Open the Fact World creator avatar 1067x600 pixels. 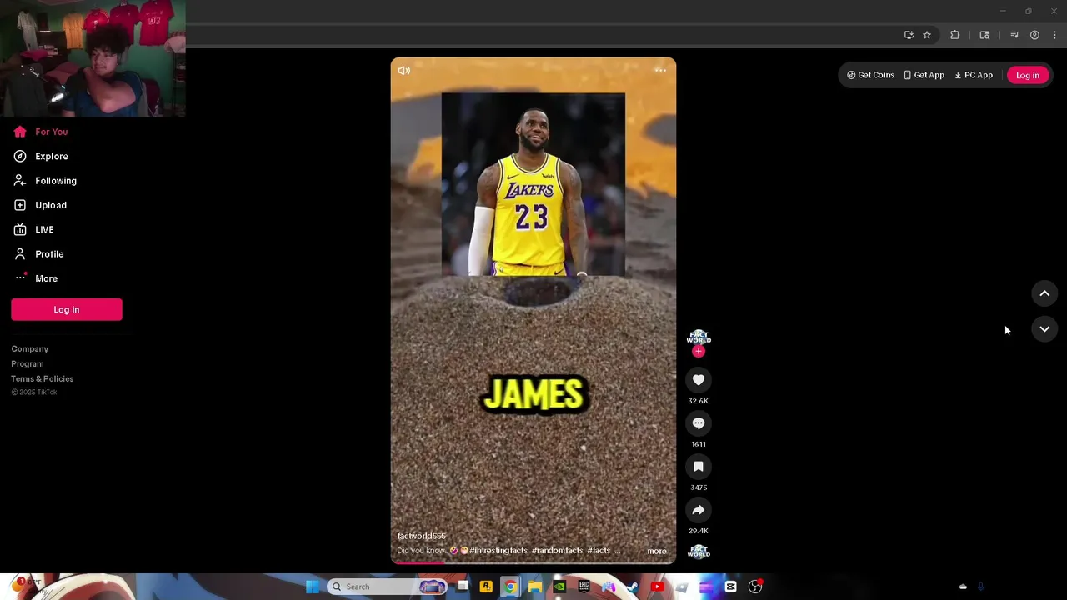699,337
